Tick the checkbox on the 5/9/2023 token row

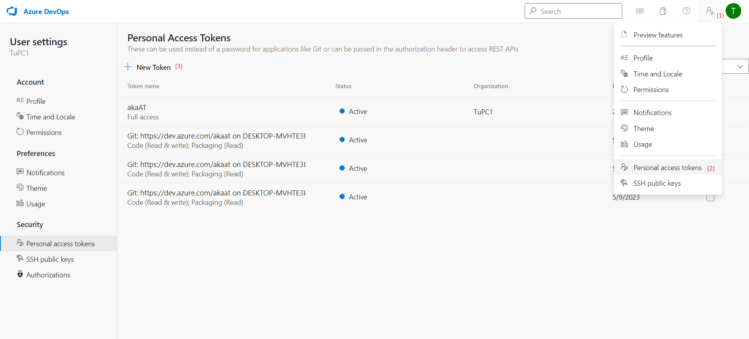click(x=710, y=197)
